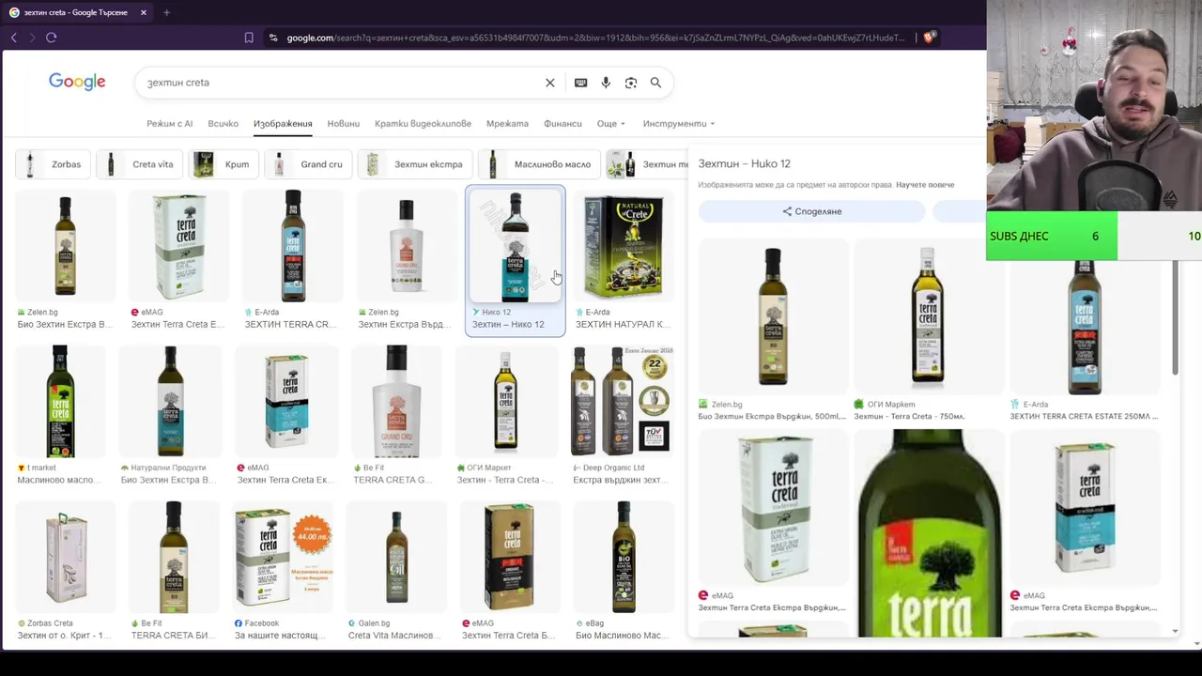The width and height of the screenshot is (1202, 676).
Task: Click the bookmark icon in address bar
Action: click(249, 38)
